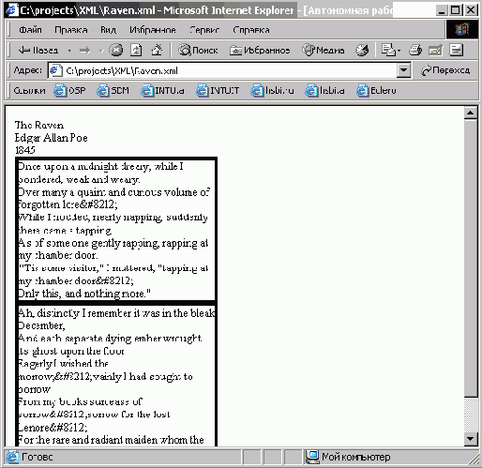This screenshot has width=482, height=468.
Task: Click the Stop loading icon
Action: coord(115,50)
